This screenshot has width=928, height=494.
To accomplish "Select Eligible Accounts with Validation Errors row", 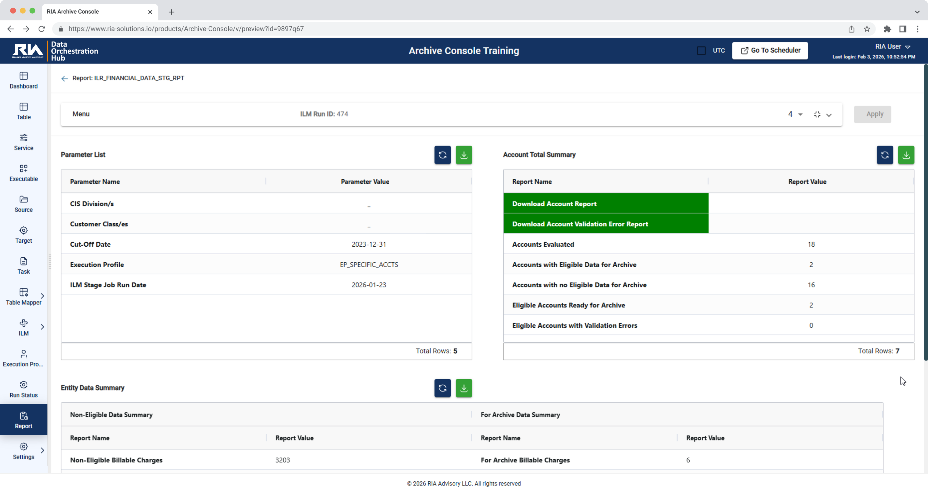I will (709, 325).
